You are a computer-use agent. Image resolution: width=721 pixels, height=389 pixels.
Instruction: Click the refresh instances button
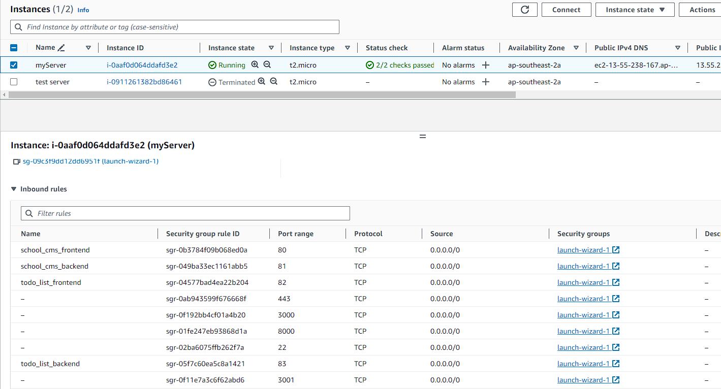(525, 10)
